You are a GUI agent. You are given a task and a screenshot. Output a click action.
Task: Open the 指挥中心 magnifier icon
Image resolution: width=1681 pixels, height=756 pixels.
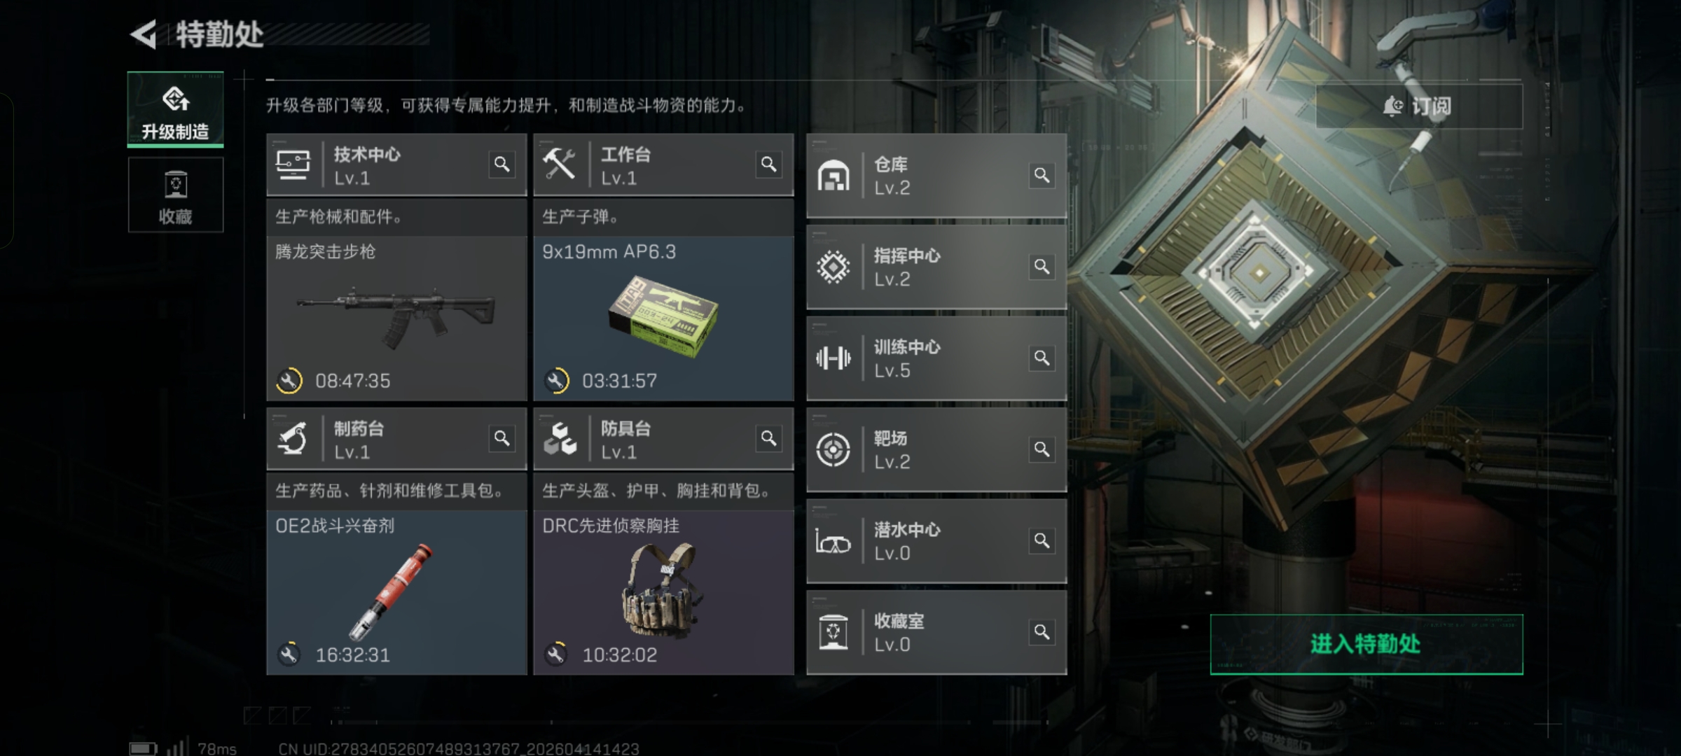pos(1042,267)
